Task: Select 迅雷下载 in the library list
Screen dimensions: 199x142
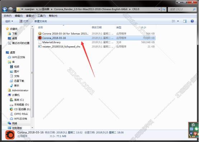Action: [19, 81]
